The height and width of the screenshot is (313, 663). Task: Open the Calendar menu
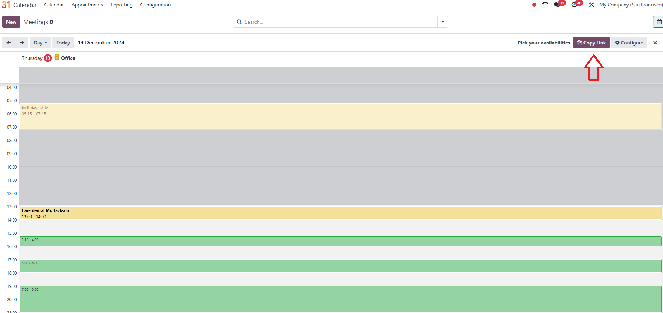[x=54, y=5]
